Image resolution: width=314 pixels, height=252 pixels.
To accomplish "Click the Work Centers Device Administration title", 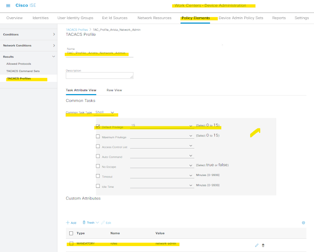I will [x=210, y=5].
